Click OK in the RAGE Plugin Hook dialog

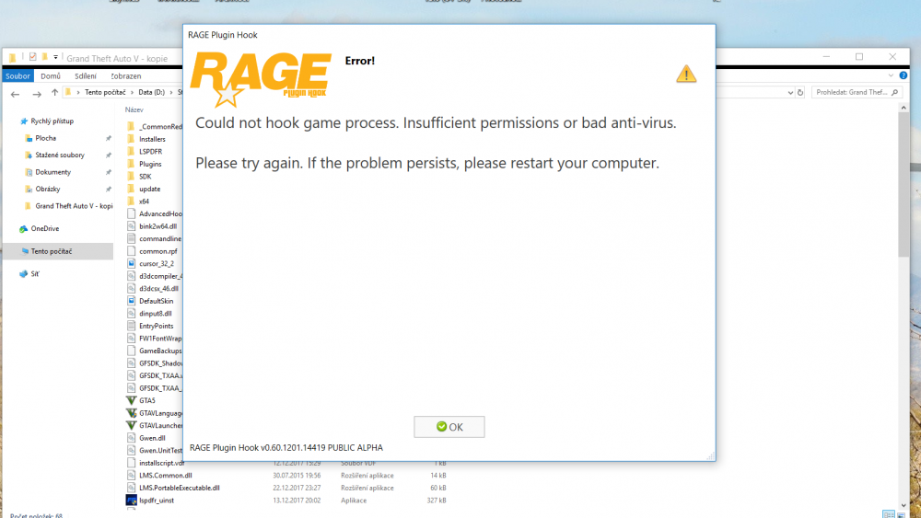[x=449, y=427]
